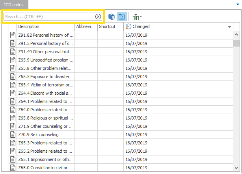242x174 pixels.
Task: Select Z64.1 Problems related to entry
Action: (45, 101)
